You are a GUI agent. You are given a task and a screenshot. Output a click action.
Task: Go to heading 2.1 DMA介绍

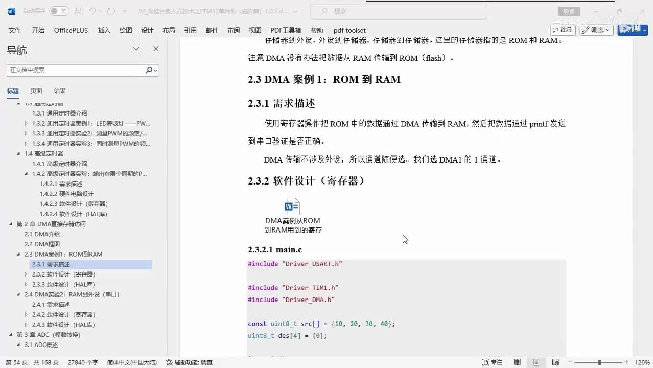click(x=42, y=234)
